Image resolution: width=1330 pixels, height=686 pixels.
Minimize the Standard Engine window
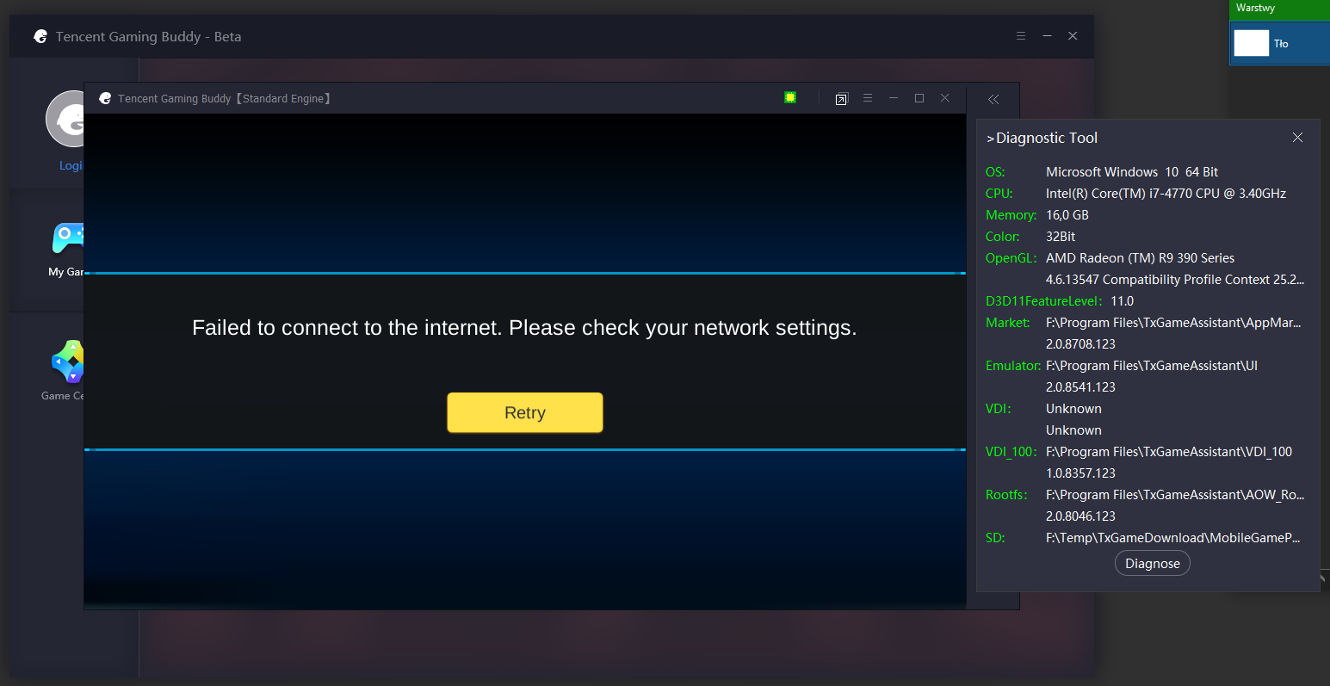tap(894, 98)
